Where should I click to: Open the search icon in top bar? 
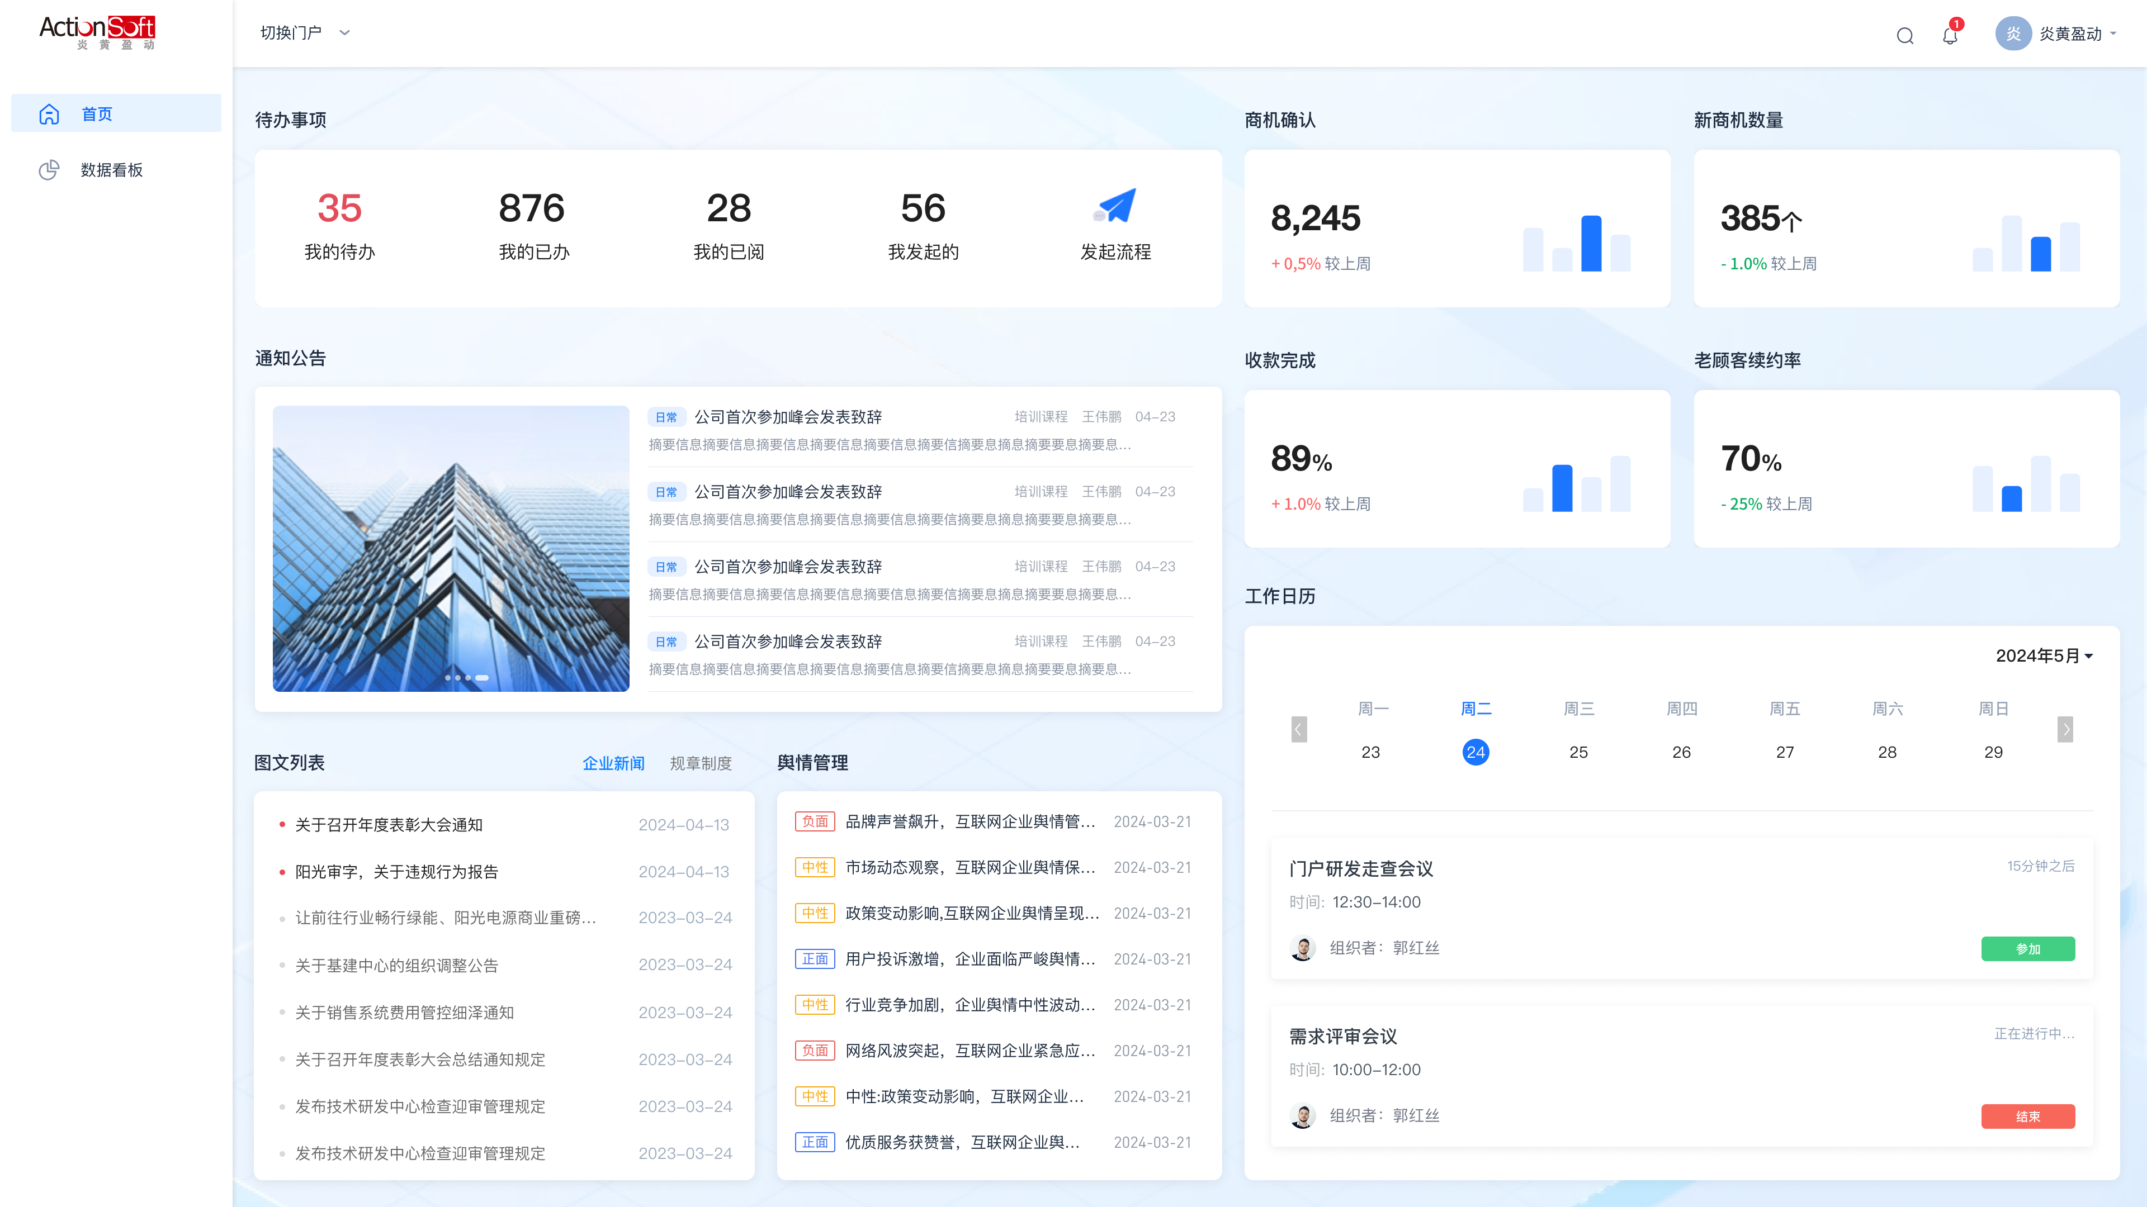click(1904, 35)
